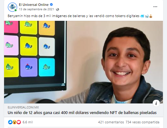Screen dimensions: 167x128
Task: Click the white whale tile on monitor
Action: click(47, 46)
